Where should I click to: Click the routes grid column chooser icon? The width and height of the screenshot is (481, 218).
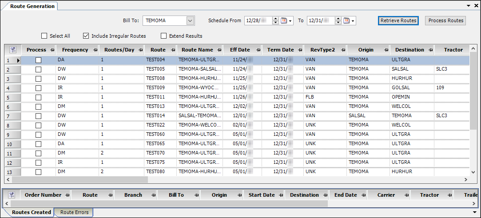12,50
